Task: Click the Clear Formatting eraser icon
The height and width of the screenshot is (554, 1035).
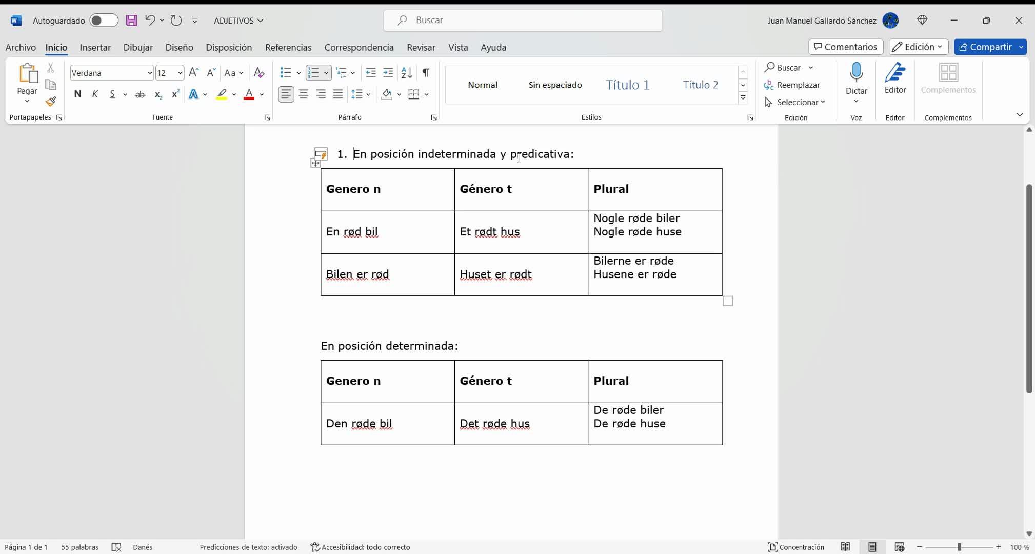Action: coord(259,73)
